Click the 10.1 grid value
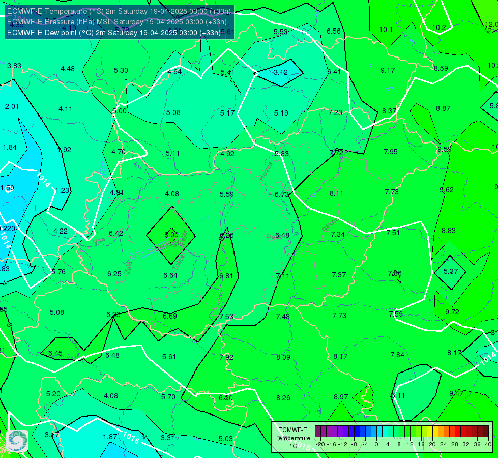498x458 pixels. click(386, 30)
